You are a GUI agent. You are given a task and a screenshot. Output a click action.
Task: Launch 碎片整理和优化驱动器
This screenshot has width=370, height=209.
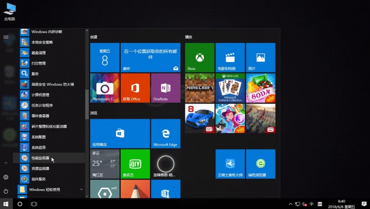49,126
